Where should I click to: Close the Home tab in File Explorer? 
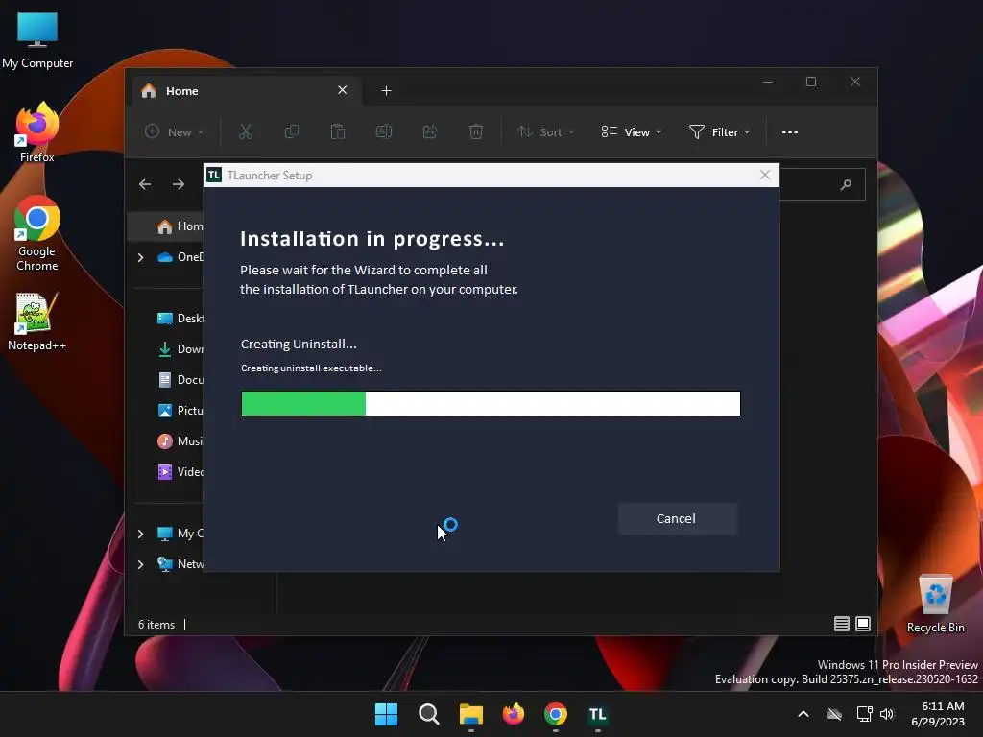[x=343, y=90]
